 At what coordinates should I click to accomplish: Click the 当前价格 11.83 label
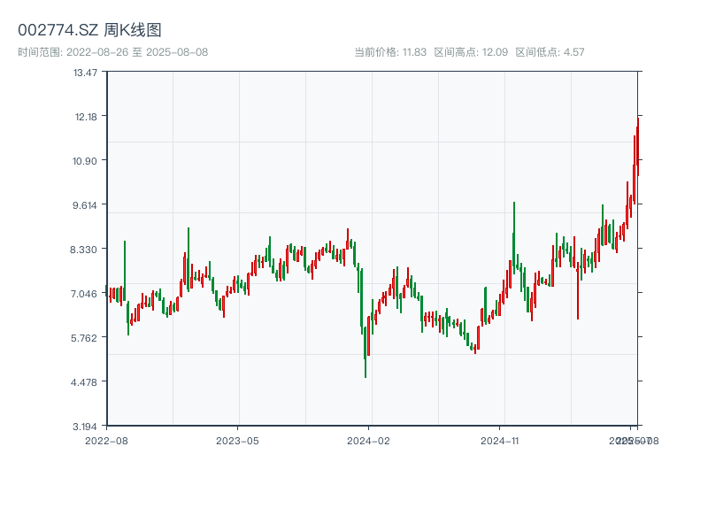[x=390, y=52]
